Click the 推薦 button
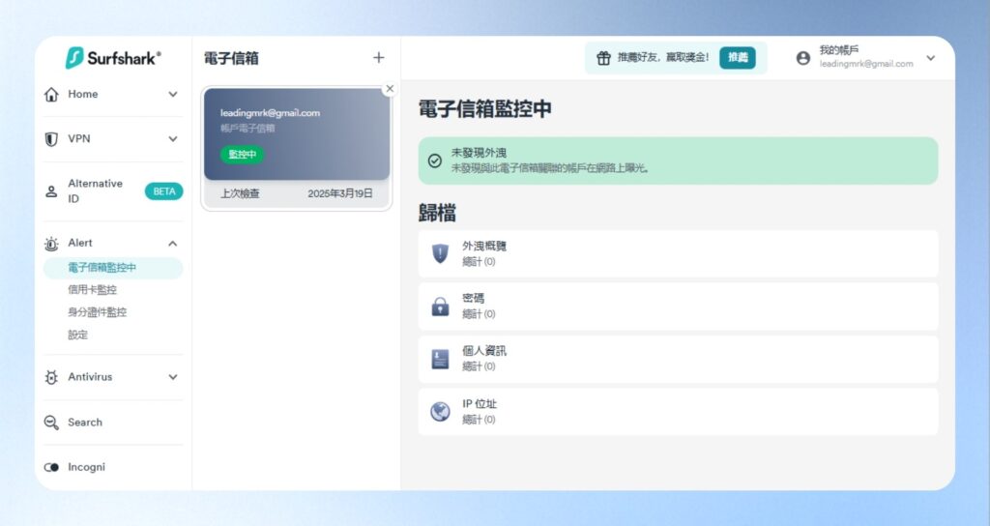Viewport: 990px width, 526px height. (738, 57)
